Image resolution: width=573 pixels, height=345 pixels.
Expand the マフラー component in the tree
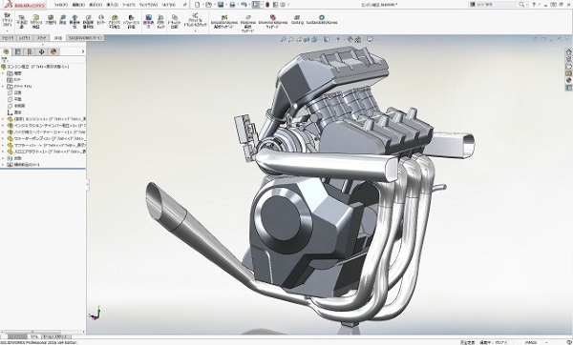click(x=3, y=145)
